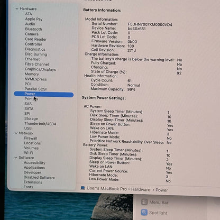Click the serial number F5DHN7007KM0000VD4
The height and width of the screenshot is (220, 220).
150,24
